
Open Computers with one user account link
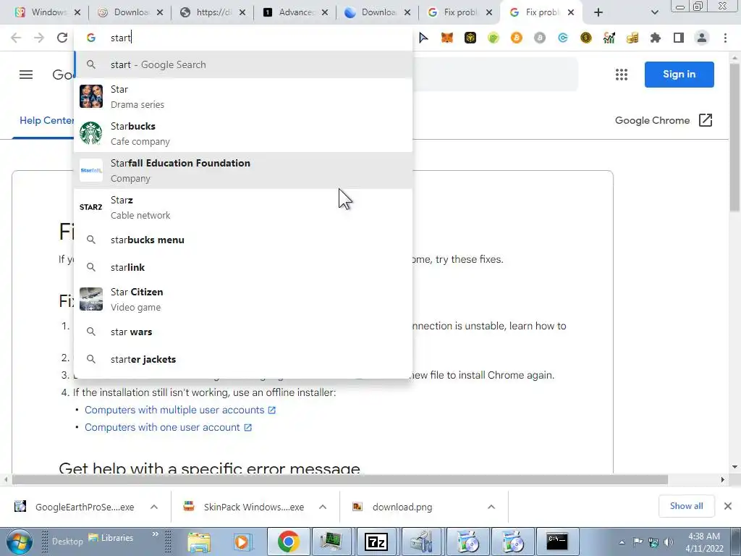pos(168,427)
